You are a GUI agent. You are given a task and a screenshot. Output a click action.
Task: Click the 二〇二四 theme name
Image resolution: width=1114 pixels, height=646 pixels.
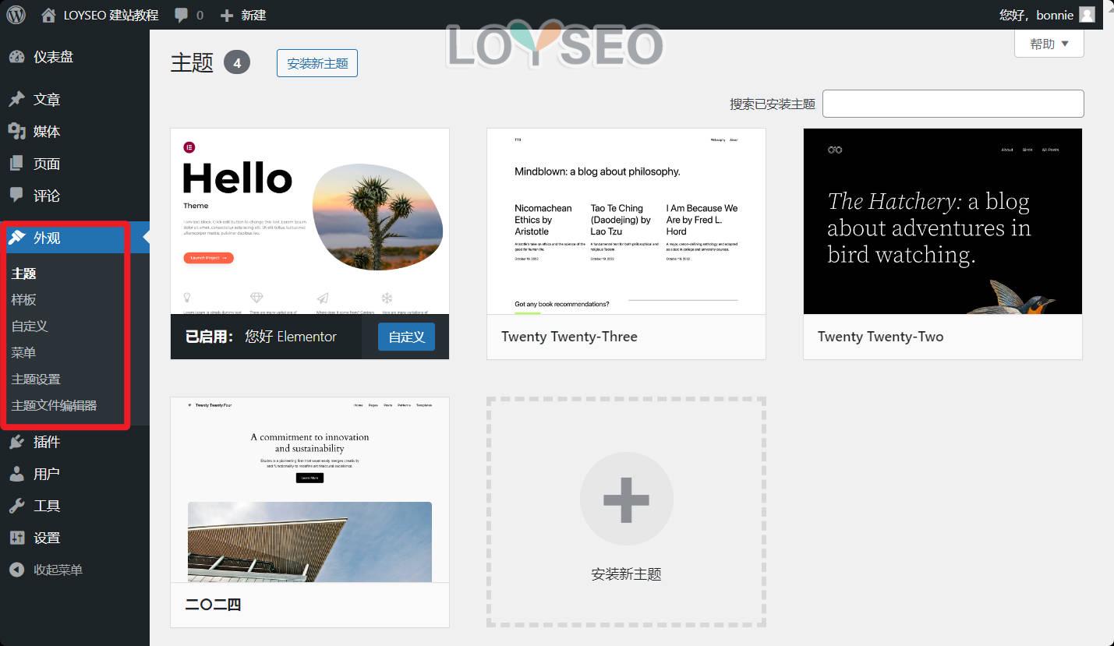pyautogui.click(x=213, y=605)
